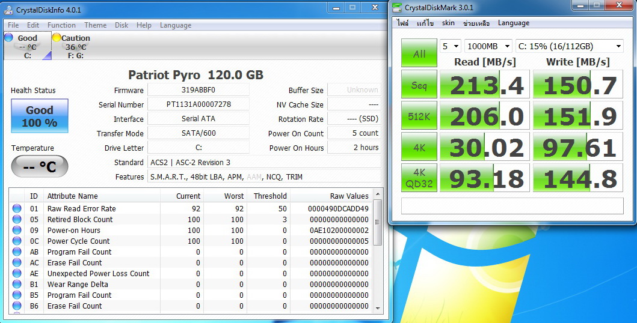
Task: Click the status orb in the B6 Erase Fail Count row
Action: click(x=17, y=306)
